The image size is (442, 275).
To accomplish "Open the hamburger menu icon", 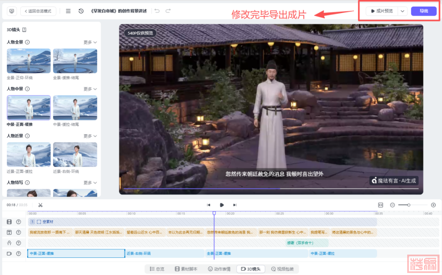I will point(68,11).
